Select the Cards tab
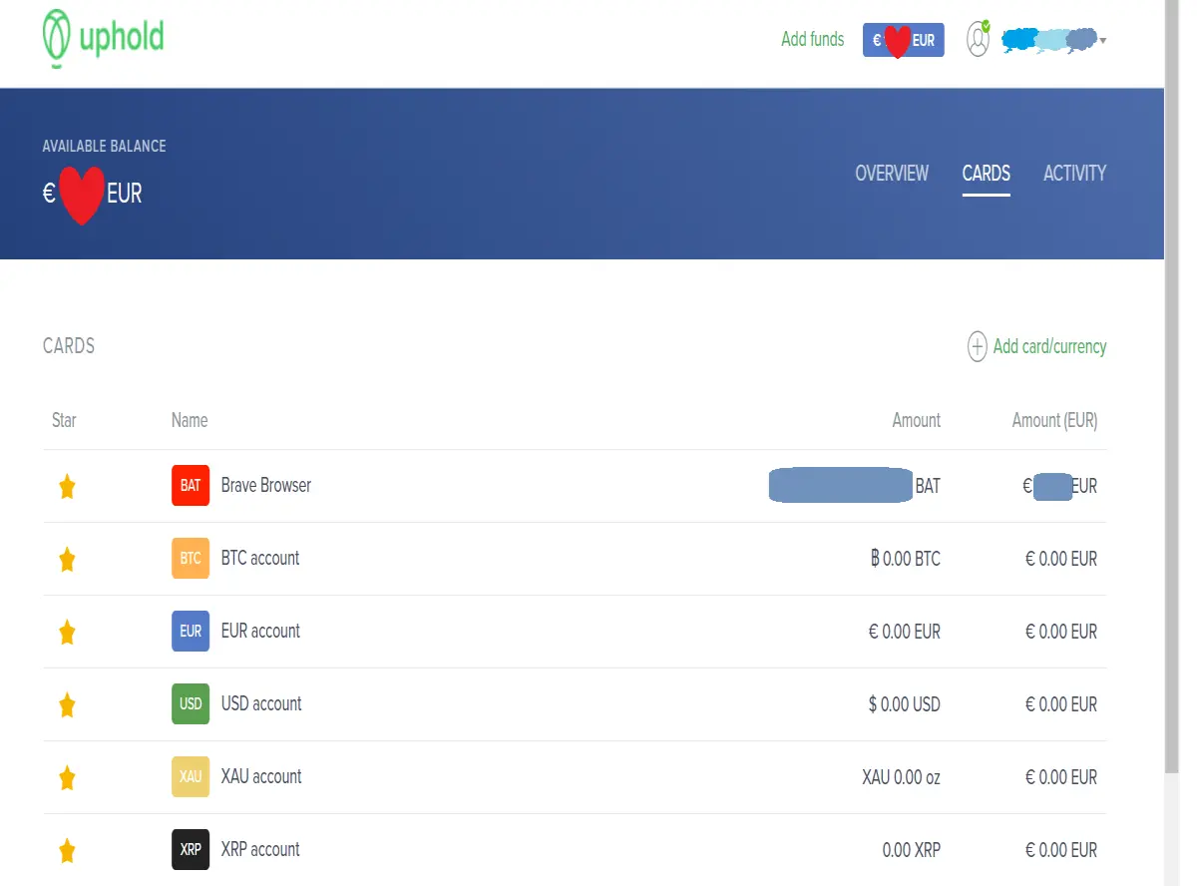This screenshot has width=1197, height=886. (x=986, y=174)
